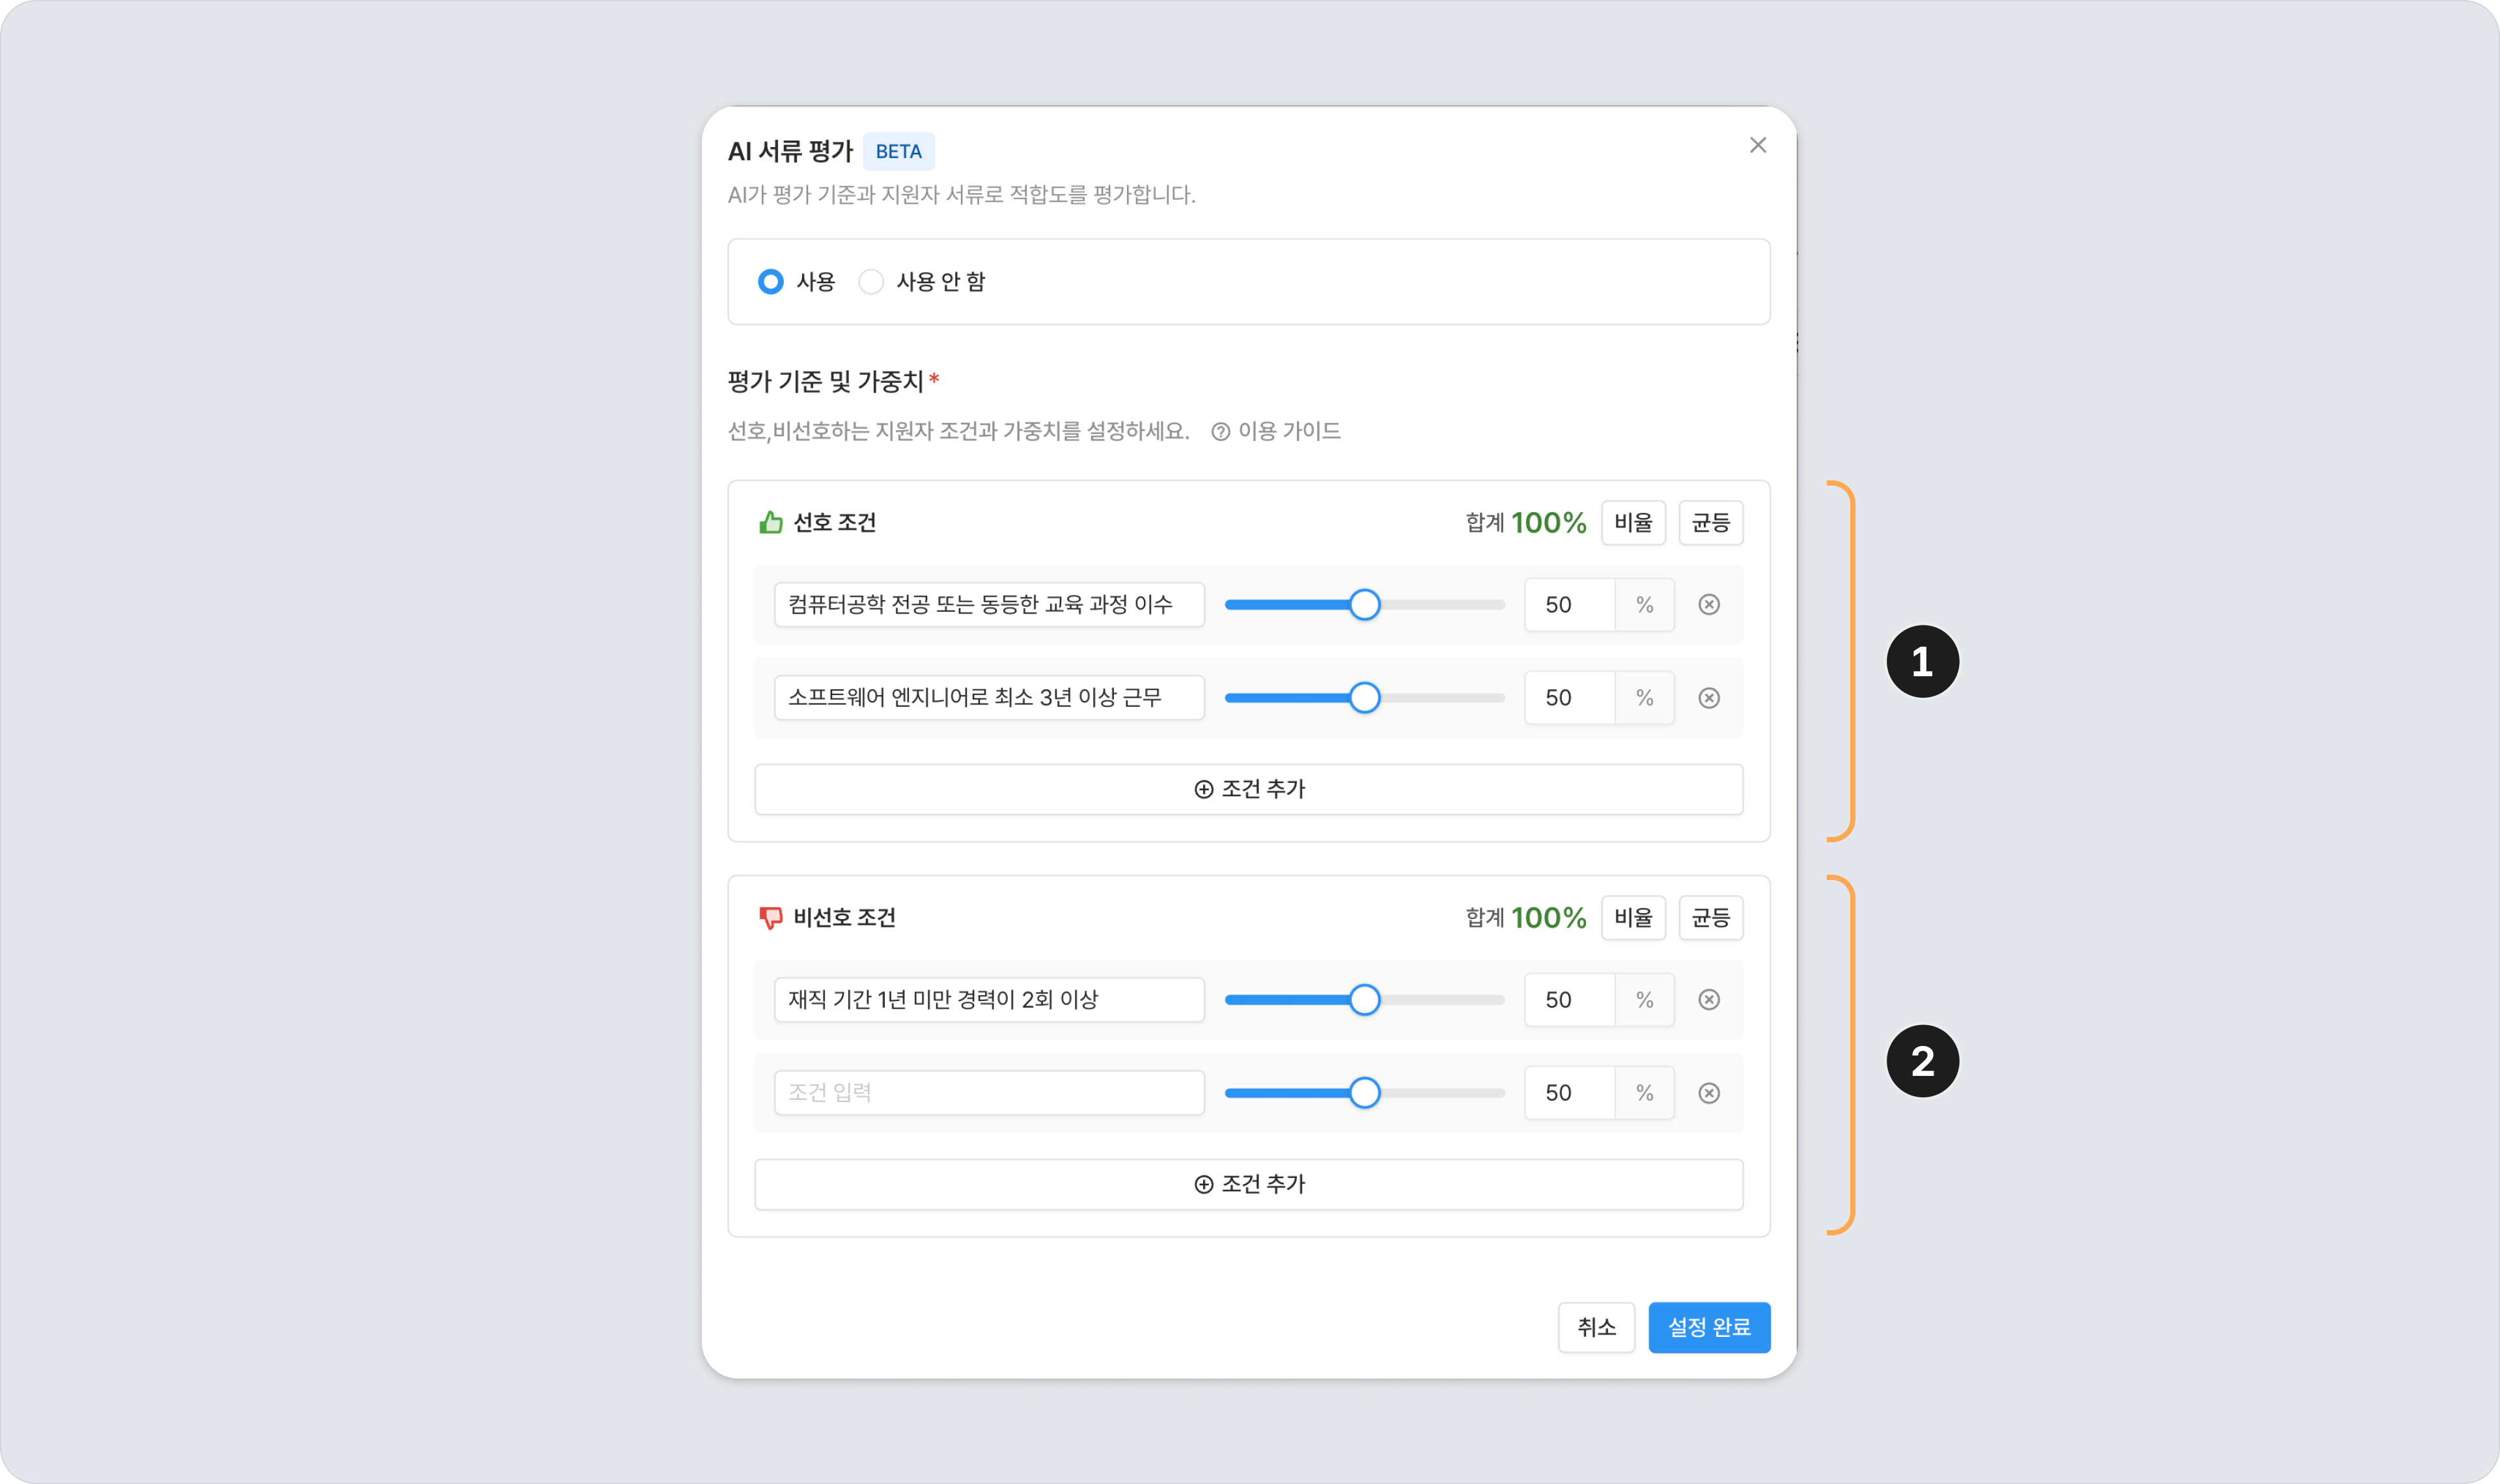Click the 소프트웨어 엔지니어로 최소 3년 text field
Image resolution: width=2500 pixels, height=1484 pixels.
pyautogui.click(x=989, y=698)
